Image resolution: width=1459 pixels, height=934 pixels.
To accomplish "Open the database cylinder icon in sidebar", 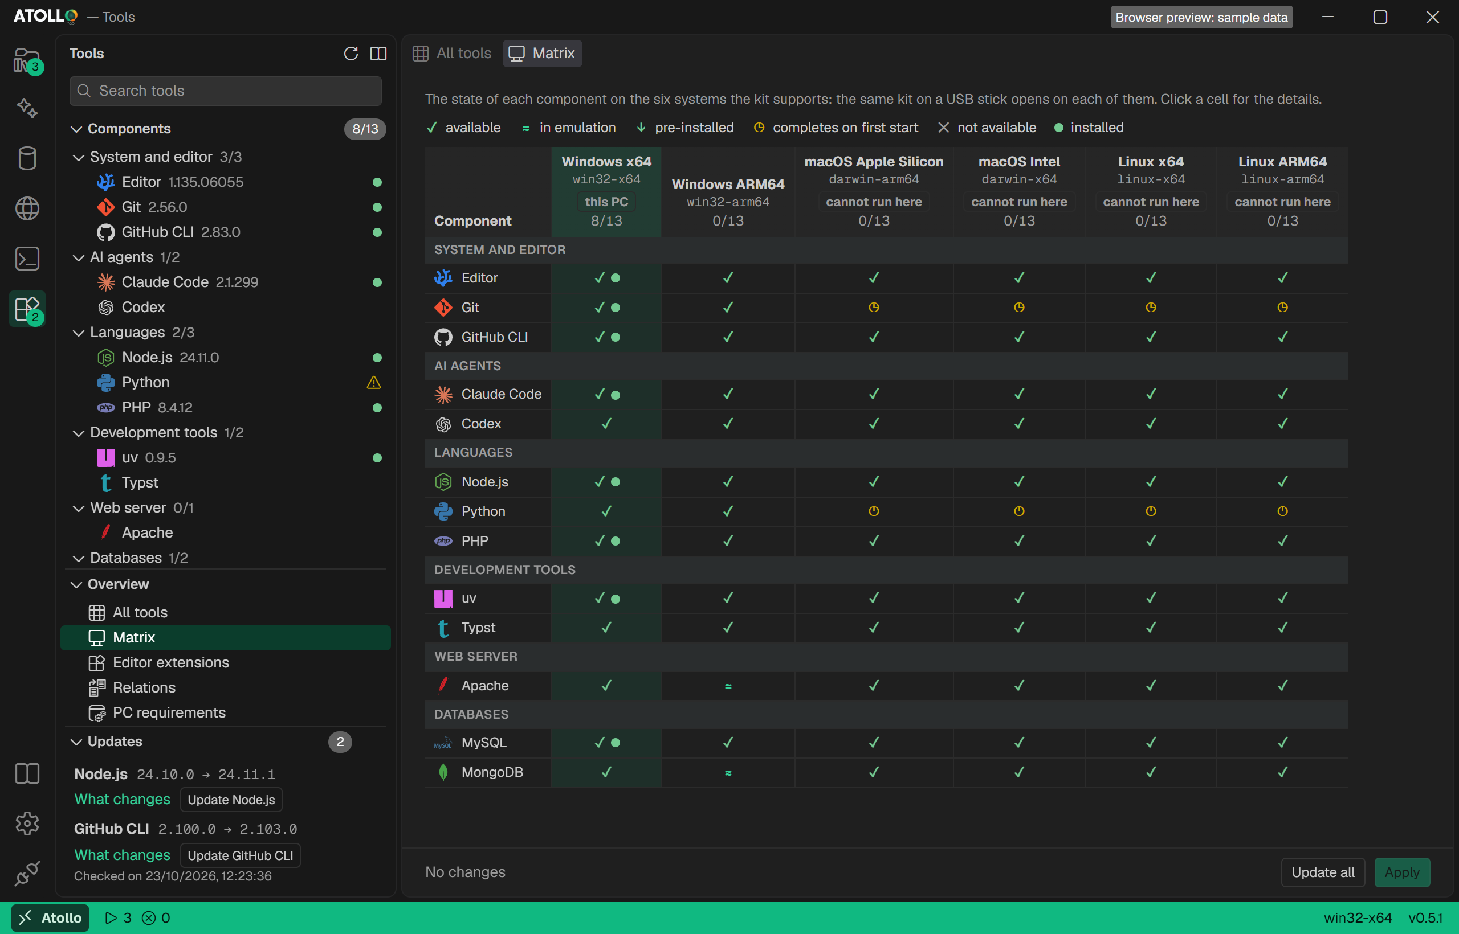I will (x=27, y=158).
